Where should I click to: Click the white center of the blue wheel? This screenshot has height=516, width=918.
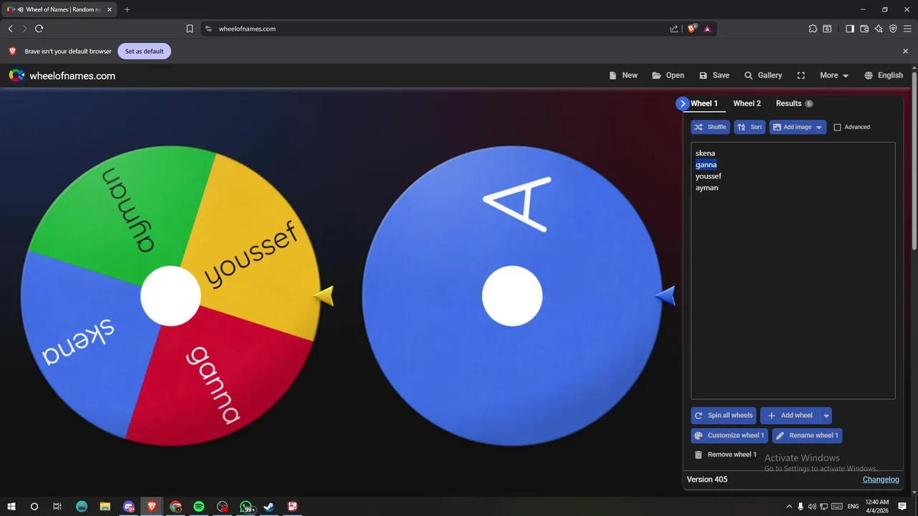[x=512, y=296]
